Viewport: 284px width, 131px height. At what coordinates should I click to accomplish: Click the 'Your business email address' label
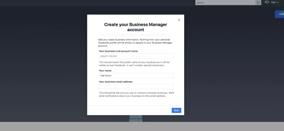click(116, 82)
